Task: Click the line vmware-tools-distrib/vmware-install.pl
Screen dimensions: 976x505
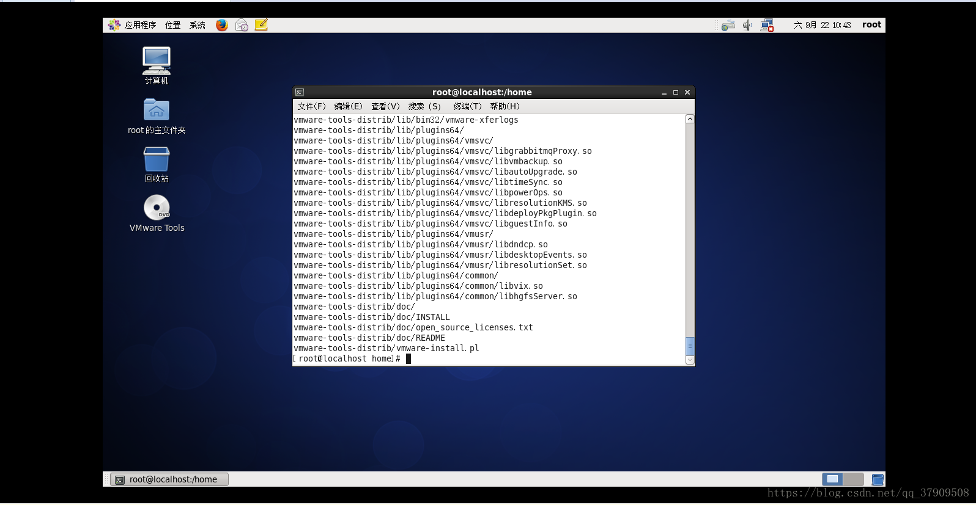Action: 386,348
